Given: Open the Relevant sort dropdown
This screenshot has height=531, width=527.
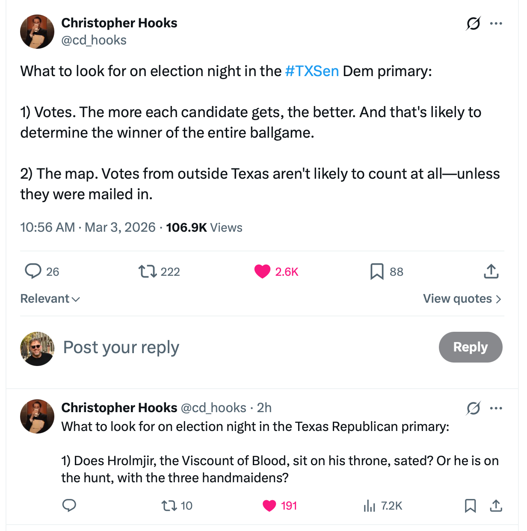Looking at the screenshot, I should (50, 299).
